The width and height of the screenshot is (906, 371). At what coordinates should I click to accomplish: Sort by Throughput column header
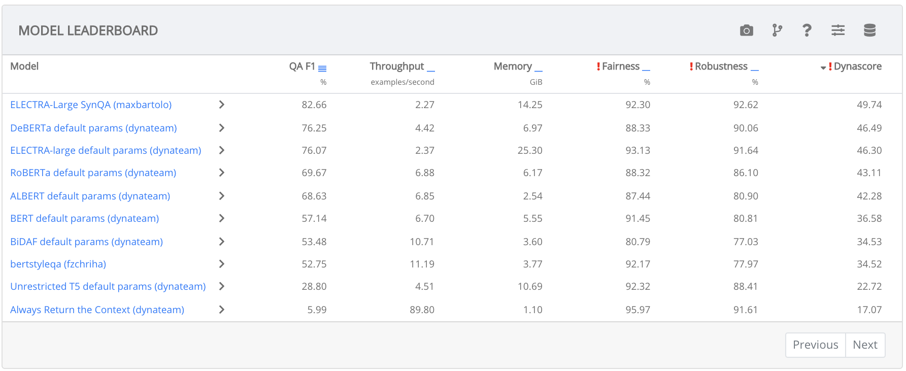396,66
